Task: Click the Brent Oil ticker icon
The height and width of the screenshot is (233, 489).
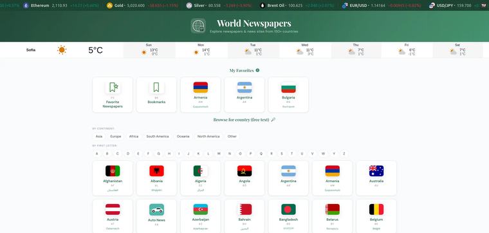Action: tap(263, 5)
